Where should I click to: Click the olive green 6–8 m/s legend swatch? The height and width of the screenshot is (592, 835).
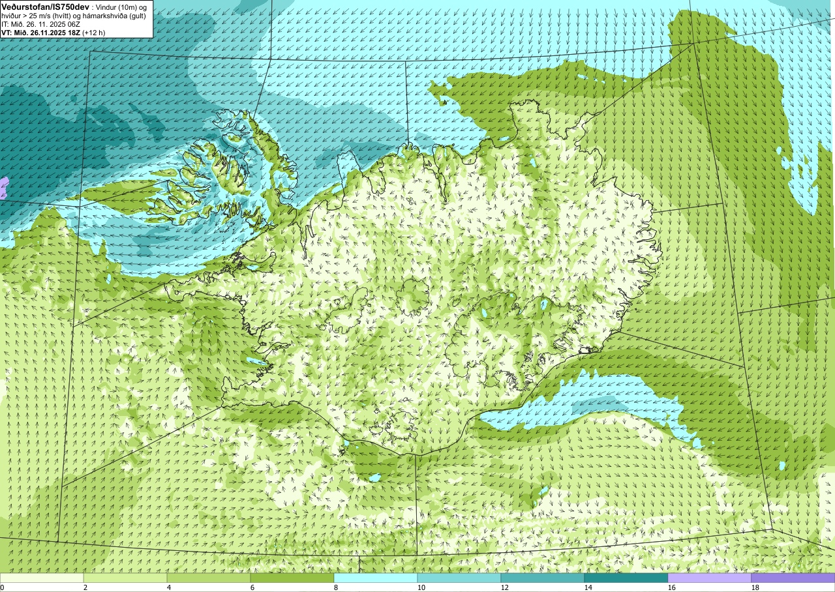click(x=292, y=578)
